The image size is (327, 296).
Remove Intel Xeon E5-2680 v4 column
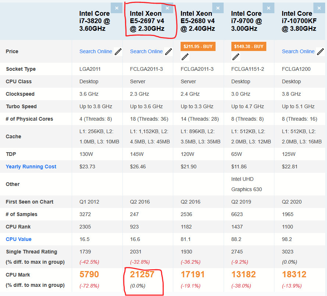(x=218, y=8)
